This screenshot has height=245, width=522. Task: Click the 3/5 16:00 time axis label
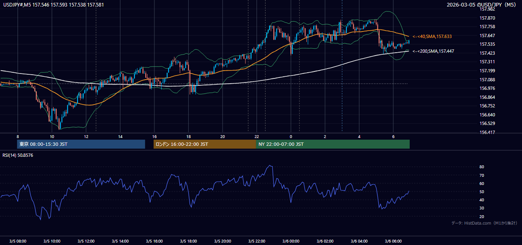click(154, 241)
